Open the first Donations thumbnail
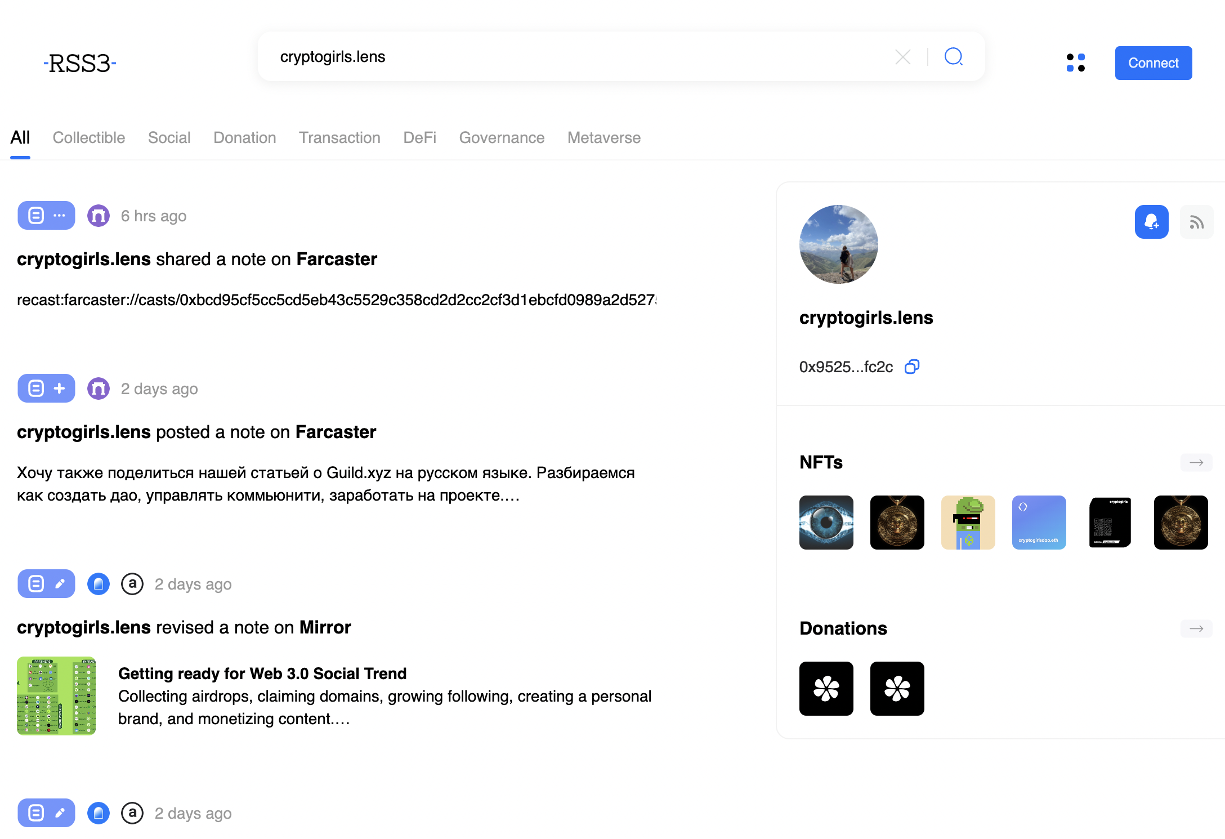The height and width of the screenshot is (839, 1225). point(826,689)
